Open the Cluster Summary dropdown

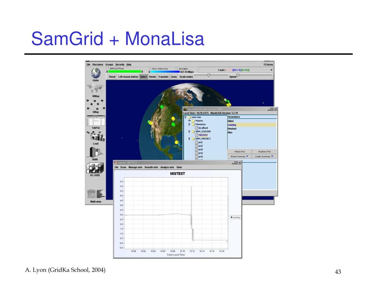click(x=264, y=157)
